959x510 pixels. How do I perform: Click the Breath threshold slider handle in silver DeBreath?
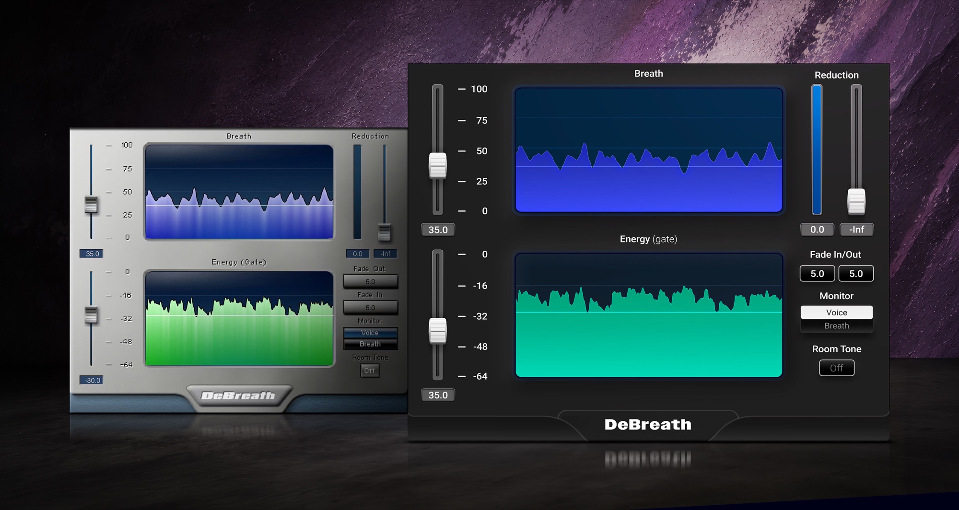point(91,204)
